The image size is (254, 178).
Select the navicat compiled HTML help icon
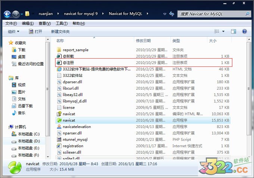point(59,114)
